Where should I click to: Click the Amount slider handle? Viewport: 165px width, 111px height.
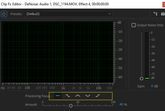(71, 106)
